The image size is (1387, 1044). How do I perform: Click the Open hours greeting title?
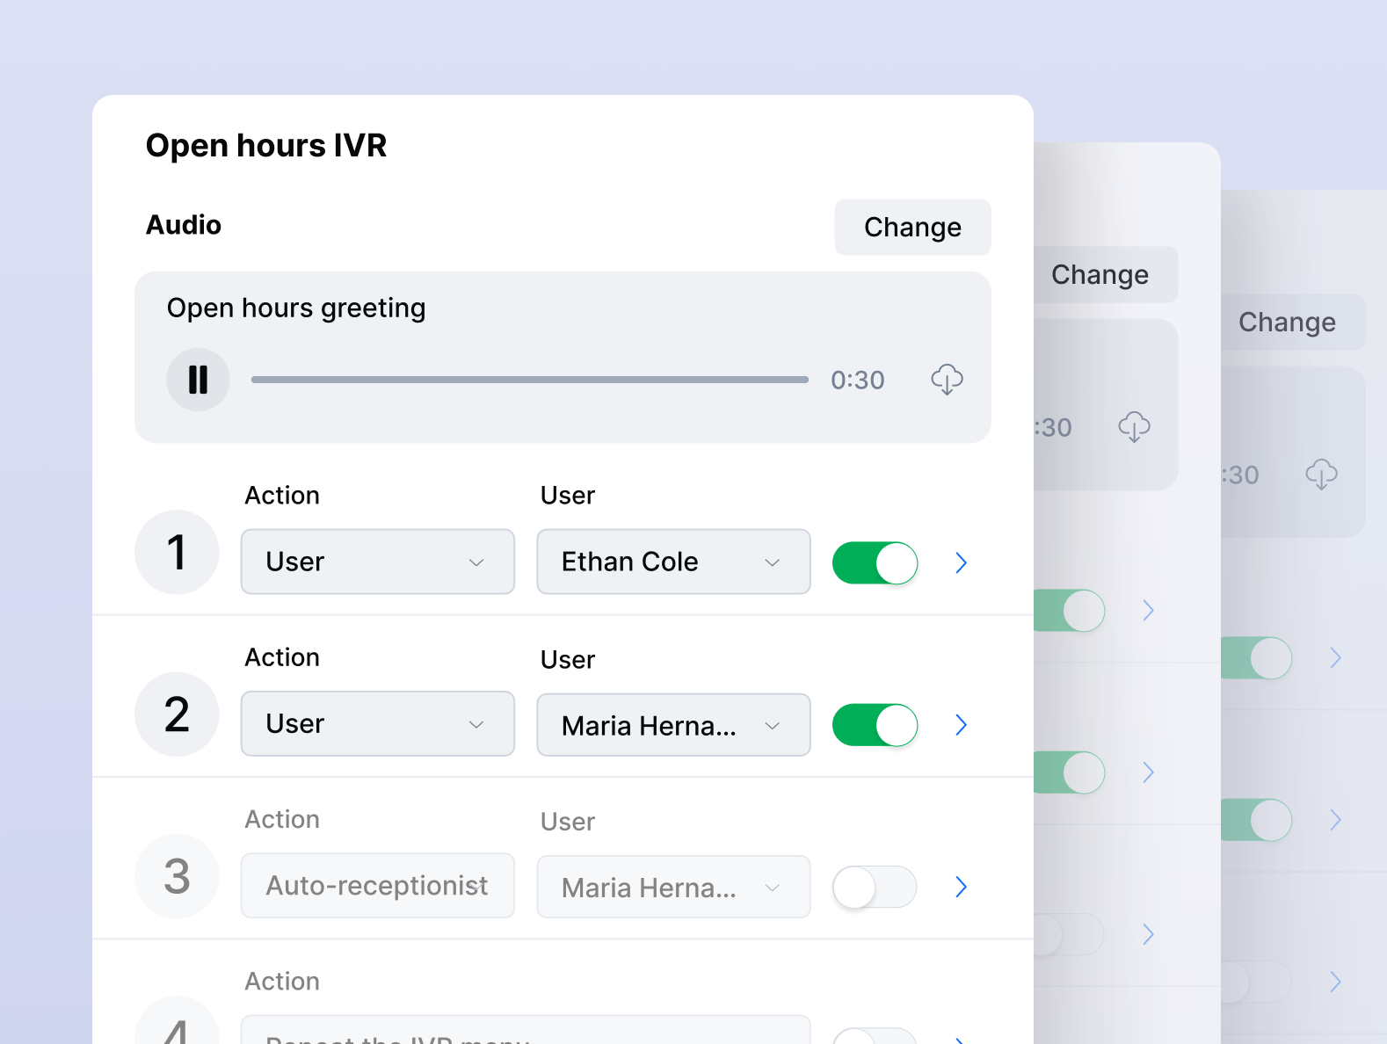pyautogui.click(x=296, y=308)
